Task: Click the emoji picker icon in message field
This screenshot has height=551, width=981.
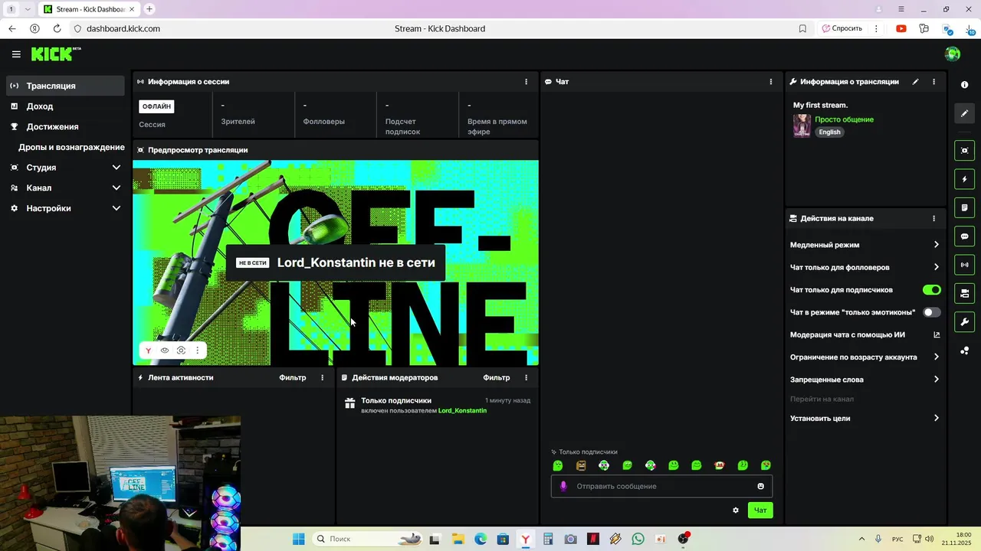Action: tap(760, 487)
